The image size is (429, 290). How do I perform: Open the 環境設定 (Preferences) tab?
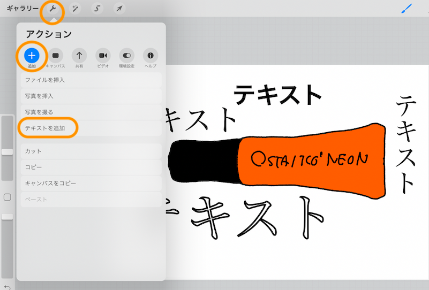coord(127,58)
